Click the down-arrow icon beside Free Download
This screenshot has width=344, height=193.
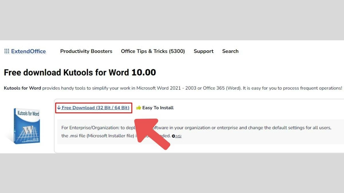(x=59, y=108)
